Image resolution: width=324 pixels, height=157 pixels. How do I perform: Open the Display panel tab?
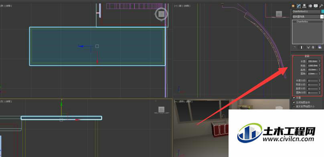316,6
